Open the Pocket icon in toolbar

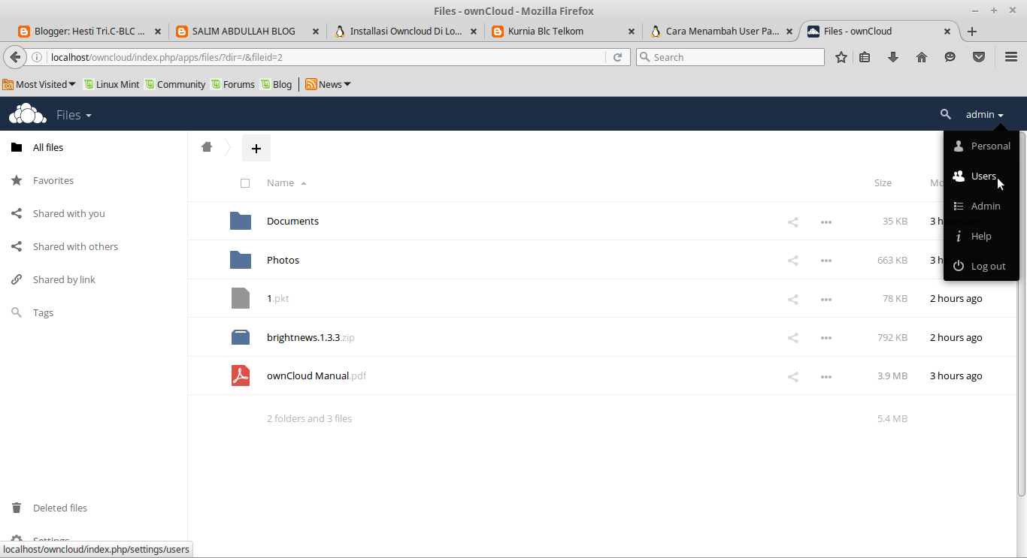pos(979,57)
